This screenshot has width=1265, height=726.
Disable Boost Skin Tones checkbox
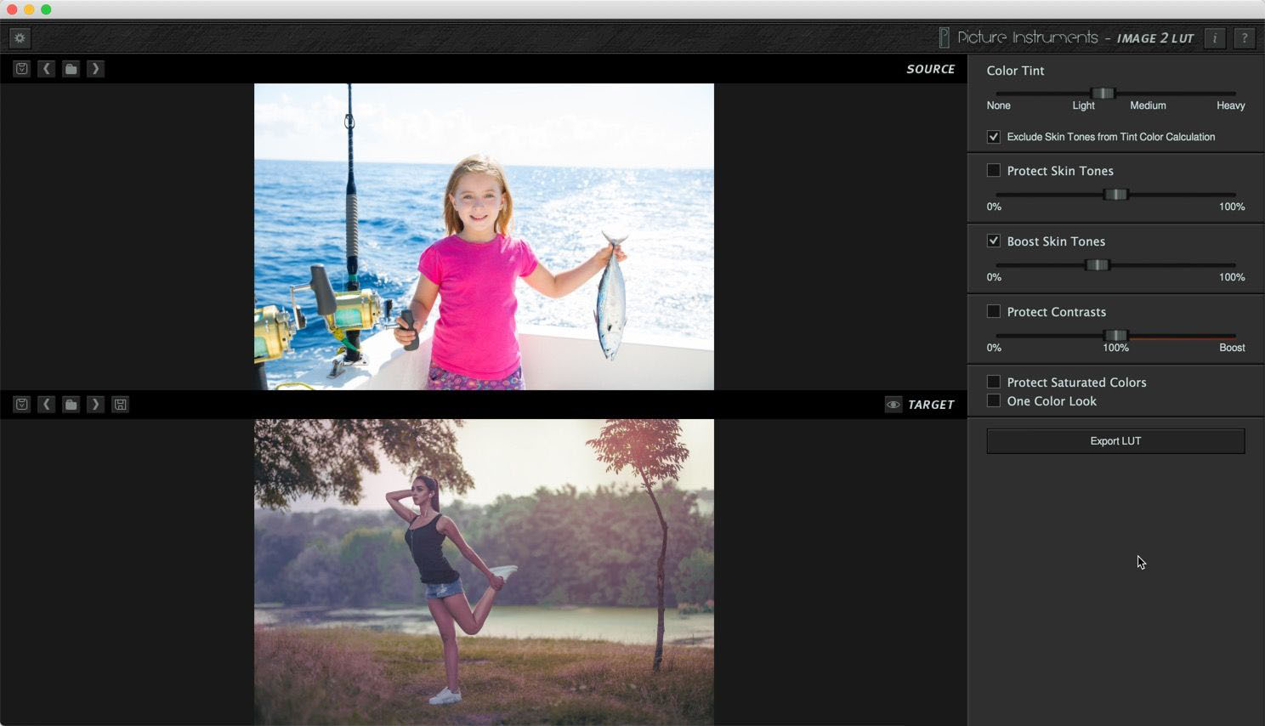[x=993, y=241]
